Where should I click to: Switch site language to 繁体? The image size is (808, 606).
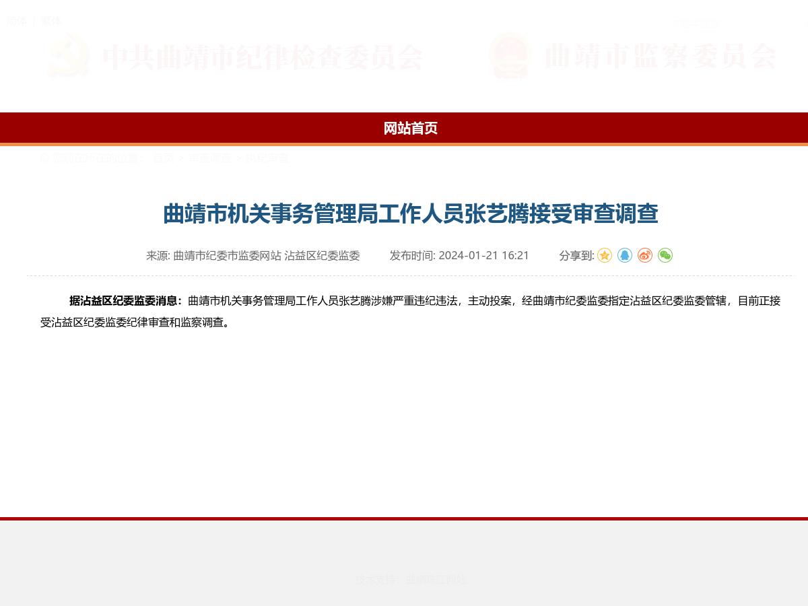click(x=51, y=21)
